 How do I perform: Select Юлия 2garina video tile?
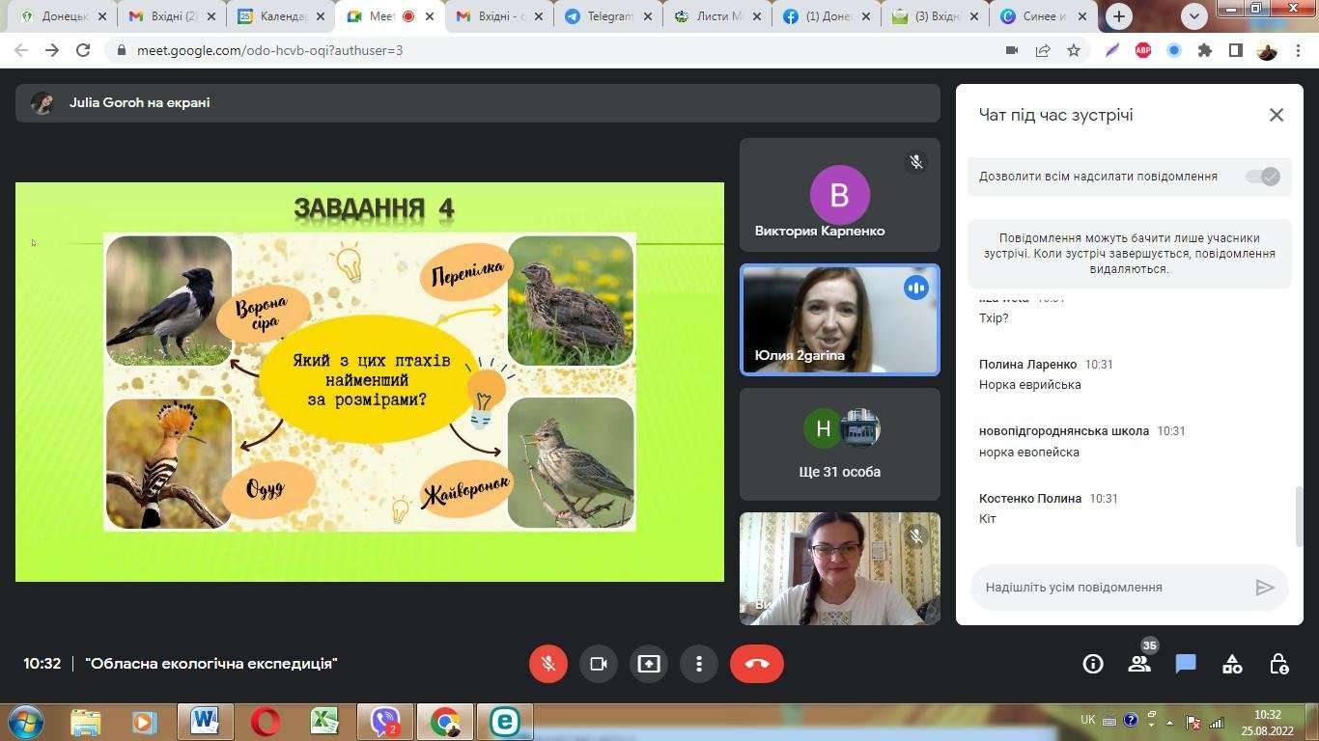click(839, 319)
